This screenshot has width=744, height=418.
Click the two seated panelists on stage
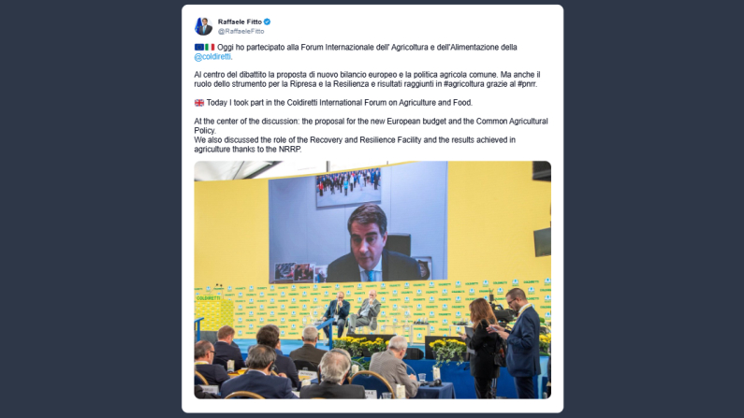pyautogui.click(x=352, y=312)
